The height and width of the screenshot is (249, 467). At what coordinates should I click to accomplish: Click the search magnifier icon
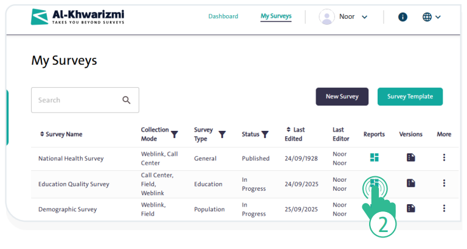[x=126, y=100]
